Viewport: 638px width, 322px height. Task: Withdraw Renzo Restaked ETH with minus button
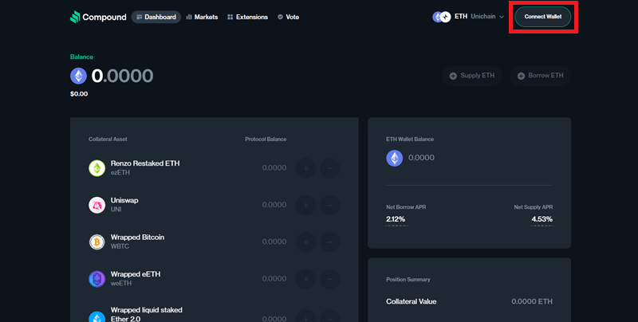point(329,168)
